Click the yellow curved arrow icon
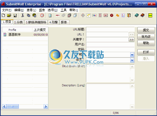This screenshot has width=157, height=116. pyautogui.click(x=89, y=15)
